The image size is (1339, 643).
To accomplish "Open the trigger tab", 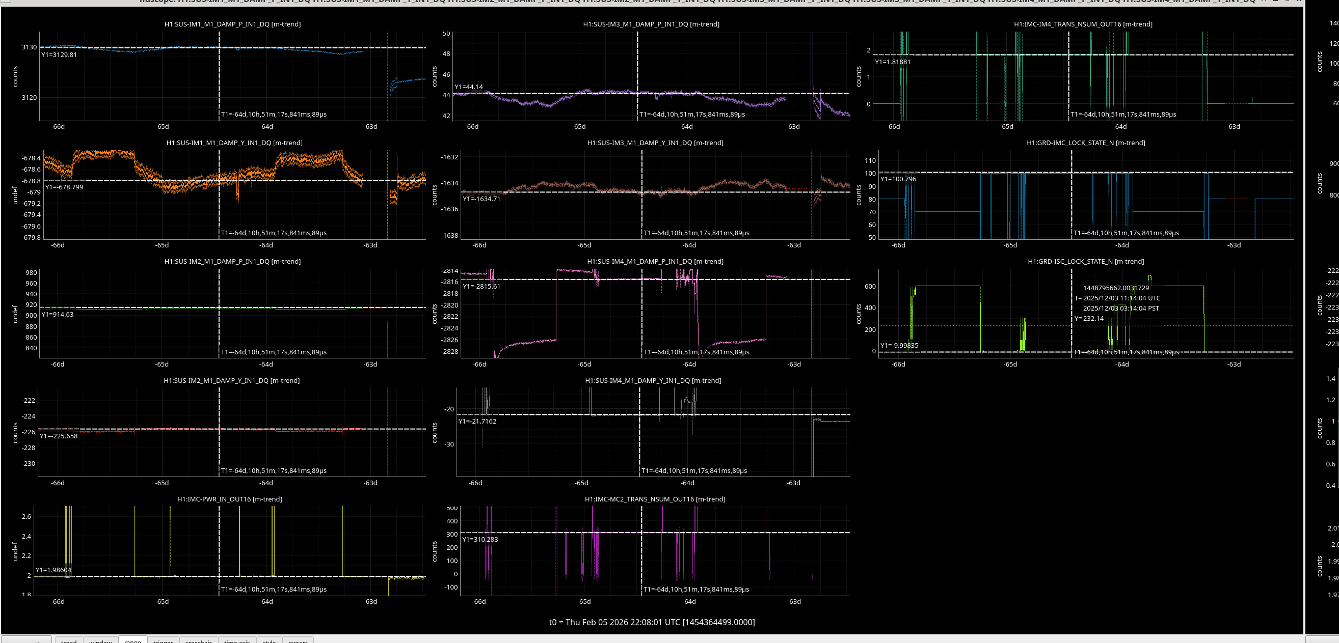I will pos(163,640).
